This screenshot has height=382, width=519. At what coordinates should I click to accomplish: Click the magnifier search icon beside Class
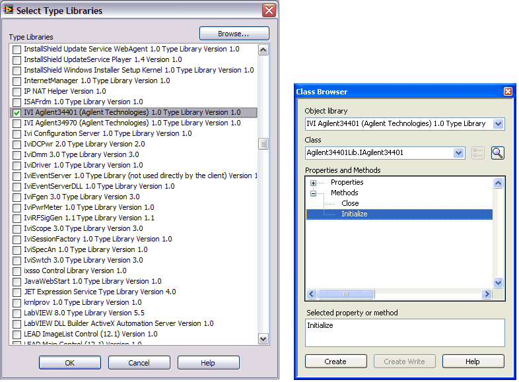pyautogui.click(x=497, y=153)
